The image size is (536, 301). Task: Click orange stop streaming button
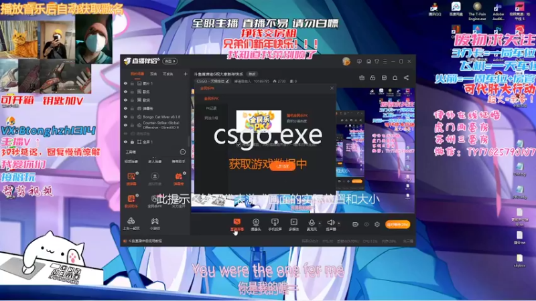(397, 224)
